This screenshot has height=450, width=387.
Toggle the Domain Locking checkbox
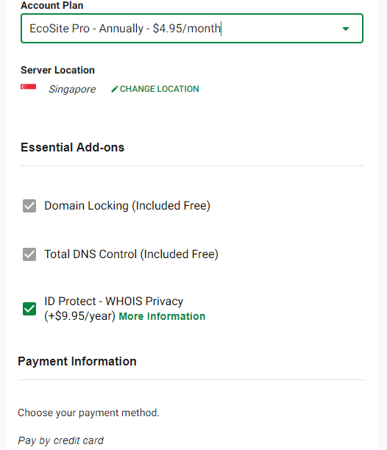tap(29, 206)
